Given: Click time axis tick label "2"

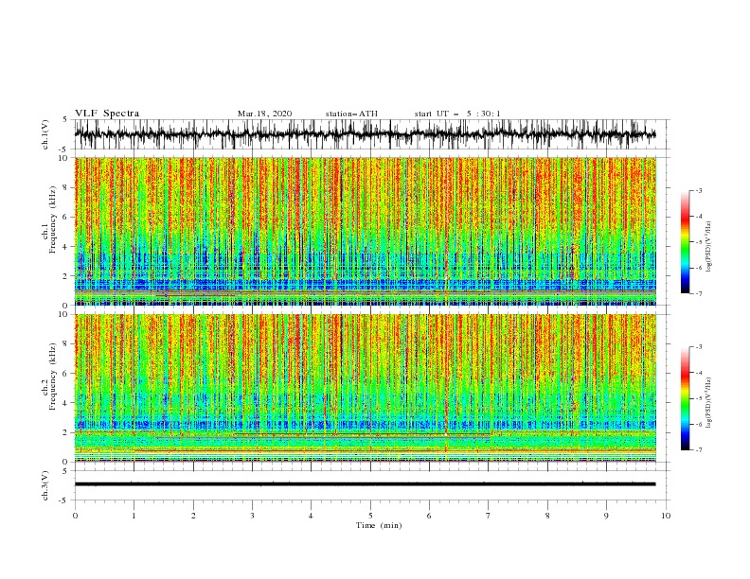Looking at the screenshot, I should (x=193, y=516).
